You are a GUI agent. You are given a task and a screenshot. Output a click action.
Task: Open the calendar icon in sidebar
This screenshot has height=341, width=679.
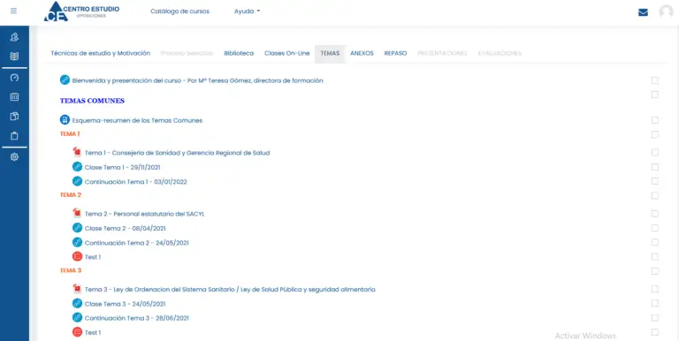(x=14, y=97)
